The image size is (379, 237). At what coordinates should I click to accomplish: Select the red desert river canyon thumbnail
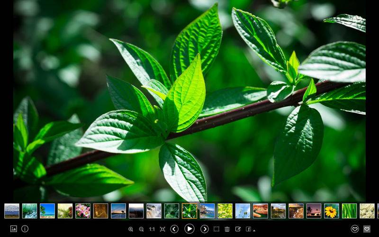(261, 211)
